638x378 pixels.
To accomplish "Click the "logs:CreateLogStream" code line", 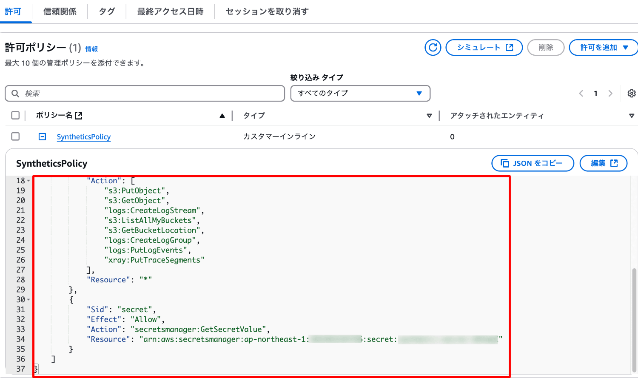I will (x=154, y=210).
